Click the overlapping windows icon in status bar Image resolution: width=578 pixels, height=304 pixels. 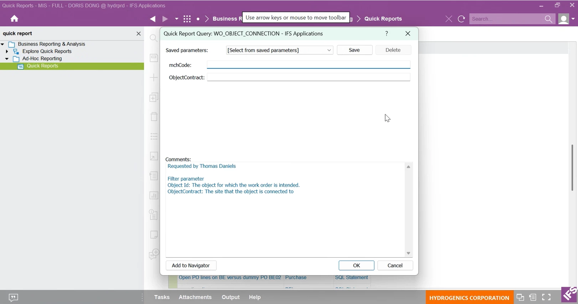click(520, 297)
